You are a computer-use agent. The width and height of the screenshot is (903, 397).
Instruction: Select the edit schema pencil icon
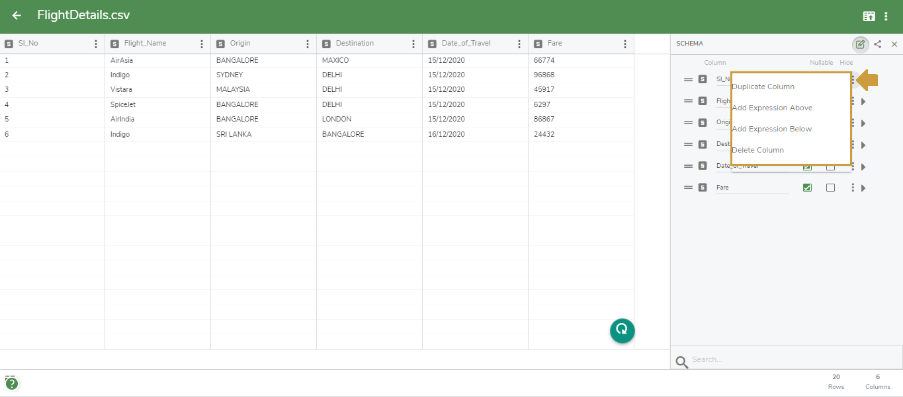[860, 44]
